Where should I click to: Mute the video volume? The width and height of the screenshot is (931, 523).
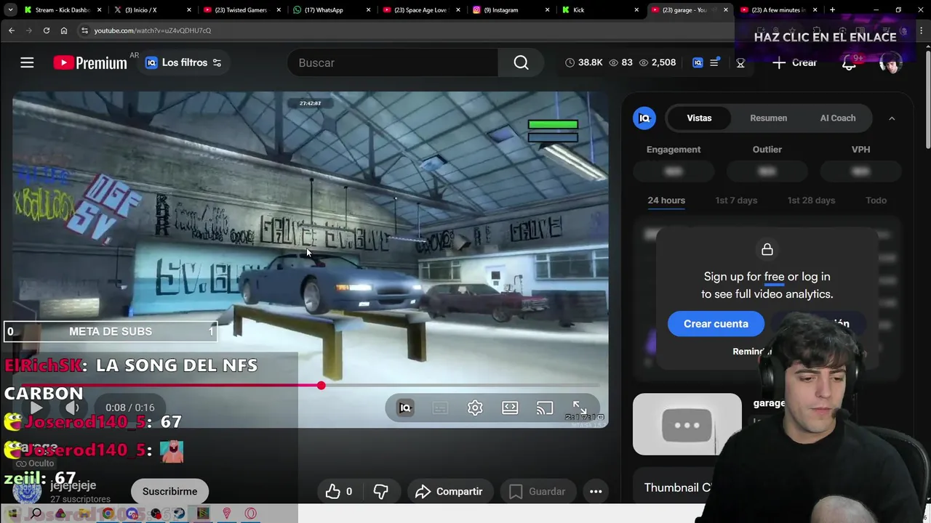(x=72, y=408)
